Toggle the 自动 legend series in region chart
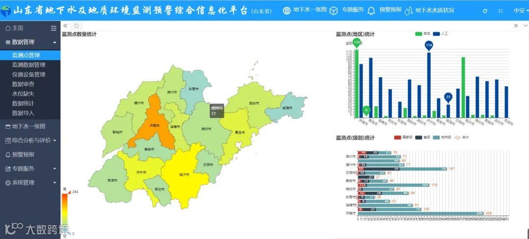 click(423, 34)
